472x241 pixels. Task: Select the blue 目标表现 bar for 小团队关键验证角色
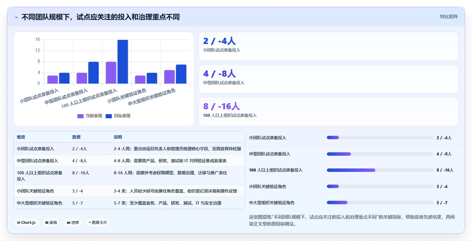click(x=152, y=78)
